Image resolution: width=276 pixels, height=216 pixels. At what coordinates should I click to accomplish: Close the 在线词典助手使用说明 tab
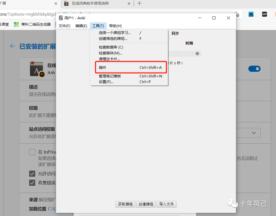[129, 4]
